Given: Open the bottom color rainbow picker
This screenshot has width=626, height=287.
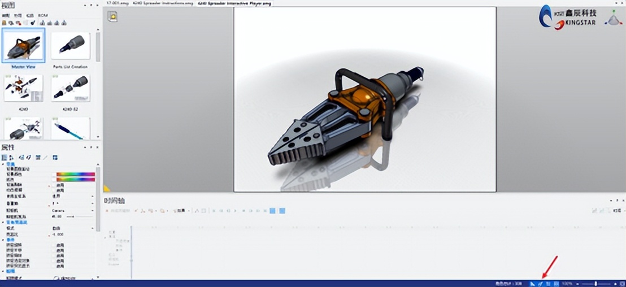Looking at the screenshot, I should click(76, 179).
